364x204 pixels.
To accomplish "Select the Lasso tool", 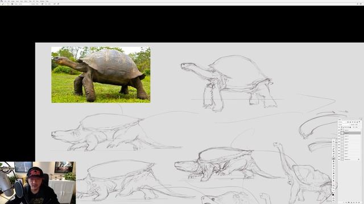I will click(334, 146).
